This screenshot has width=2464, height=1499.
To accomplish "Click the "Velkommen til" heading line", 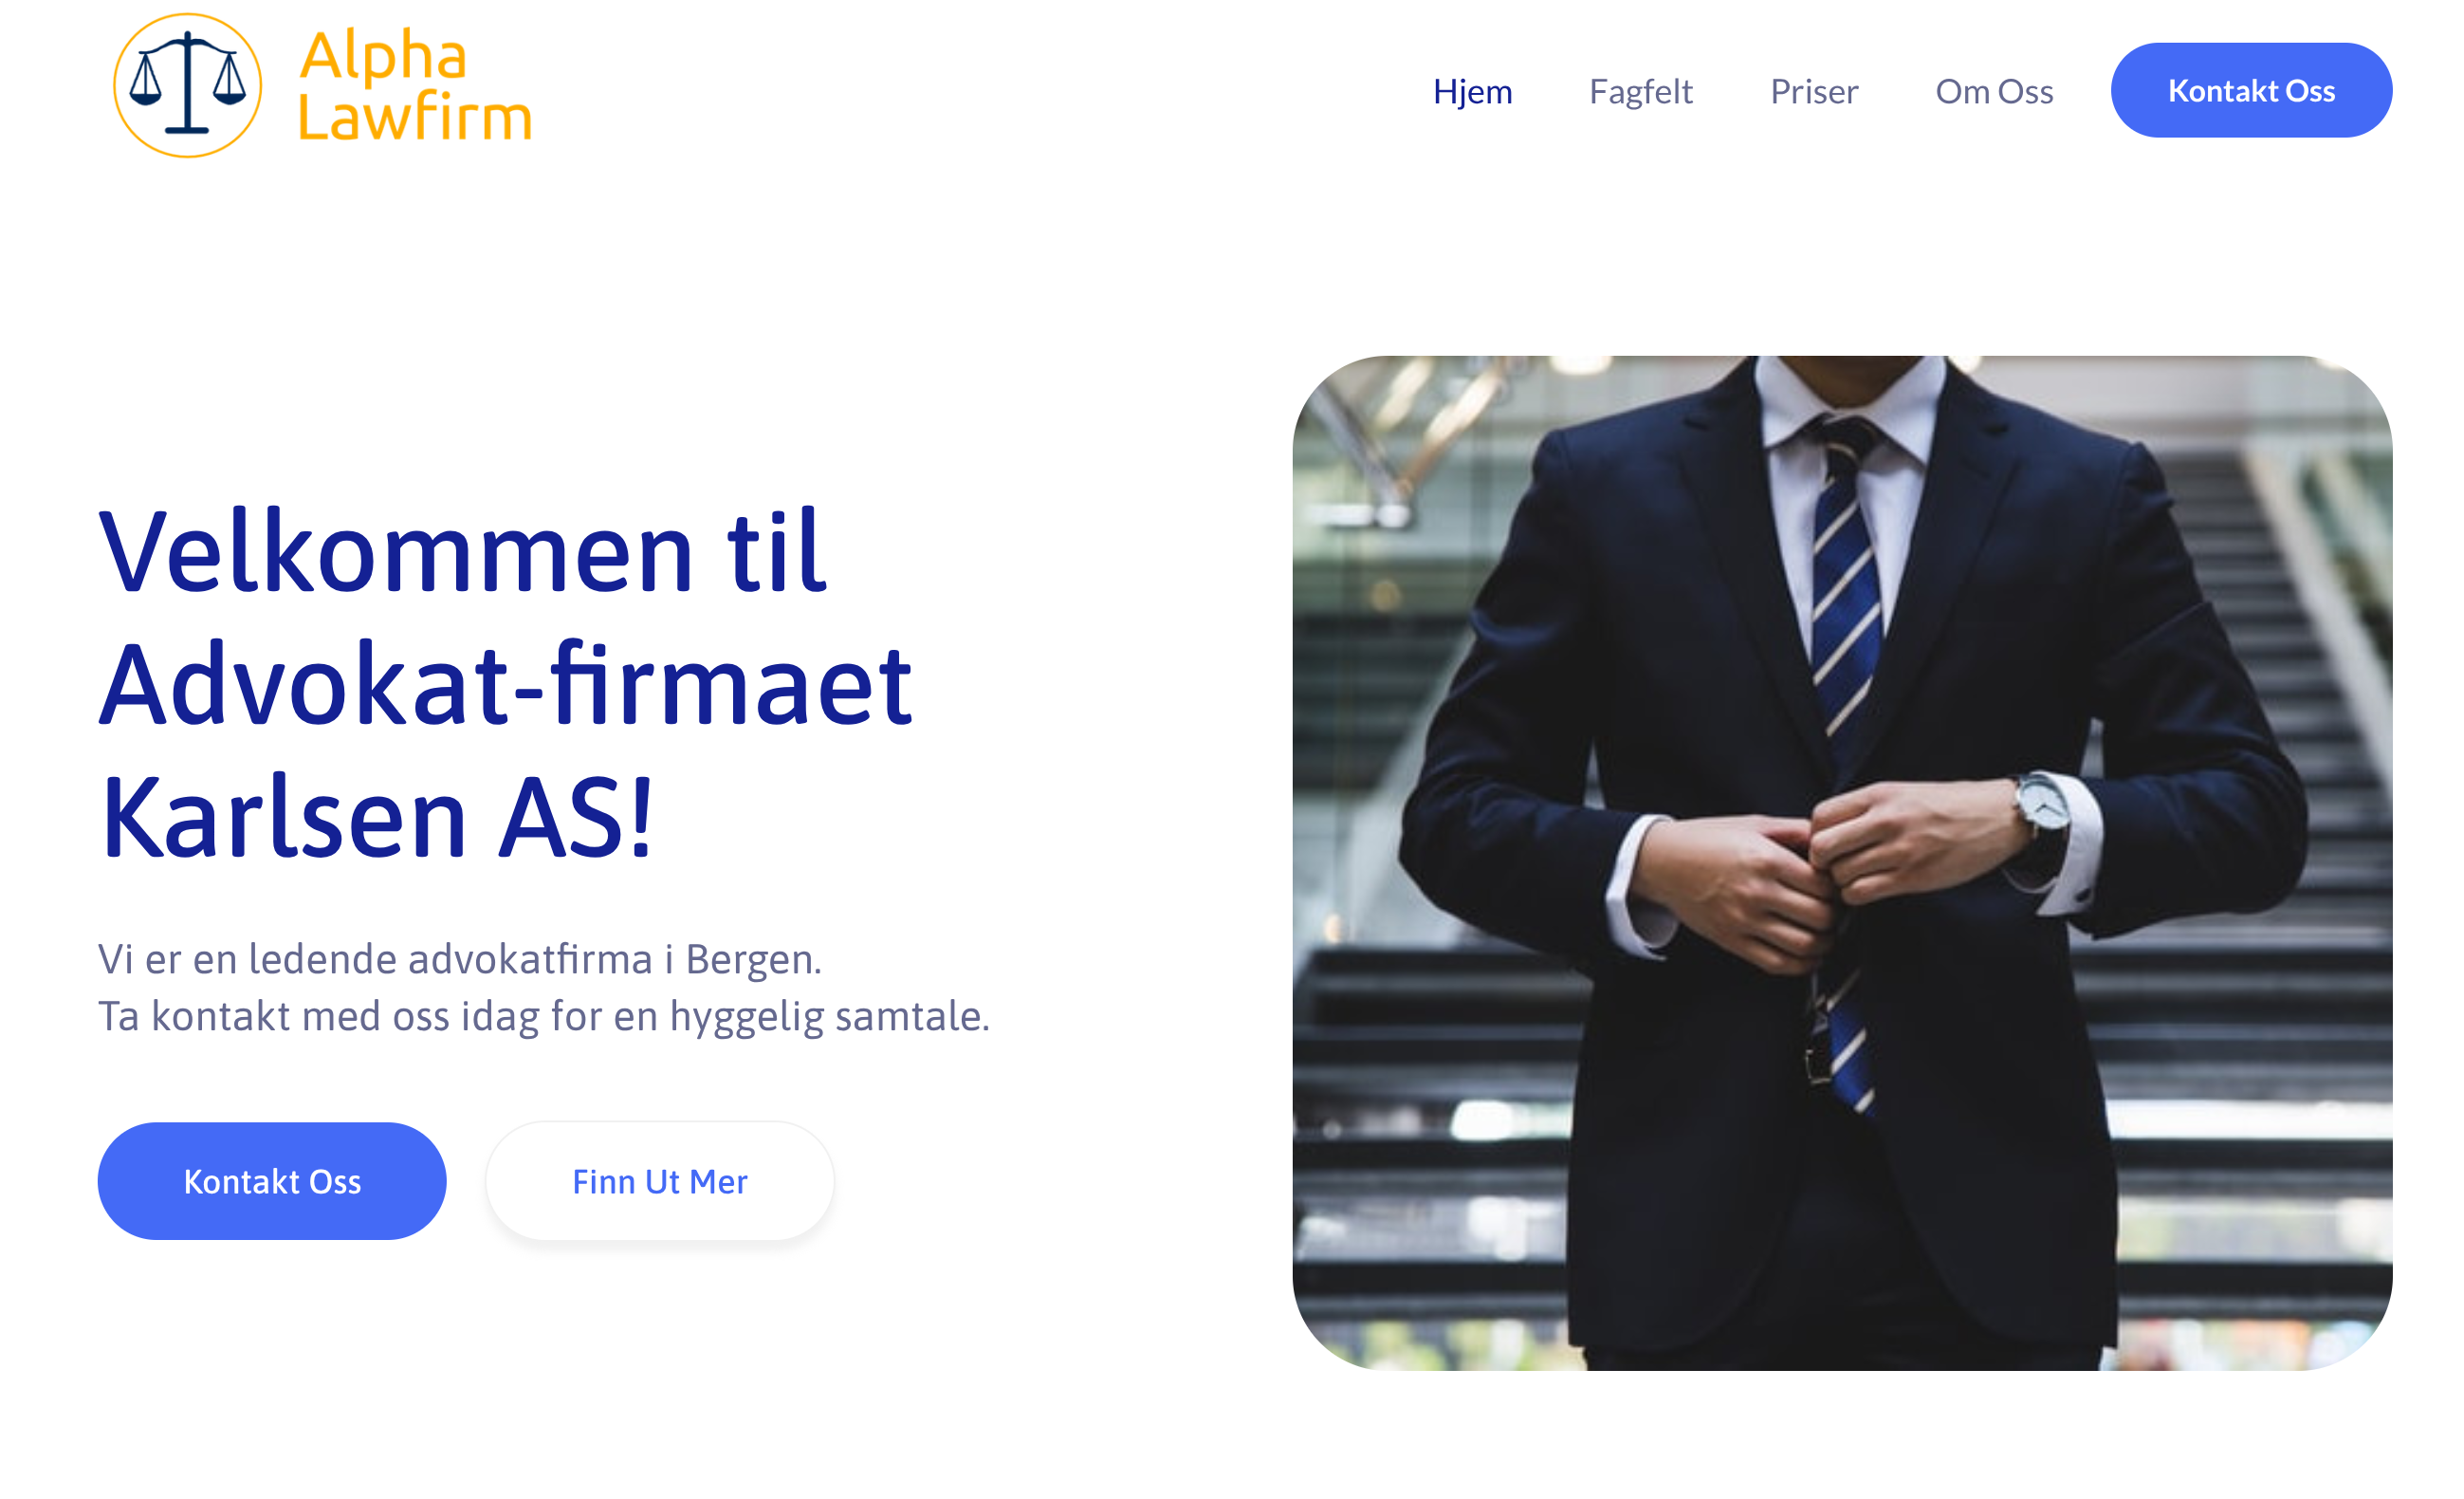I will [463, 552].
